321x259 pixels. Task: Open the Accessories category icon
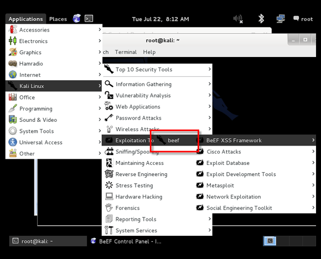pos(13,29)
